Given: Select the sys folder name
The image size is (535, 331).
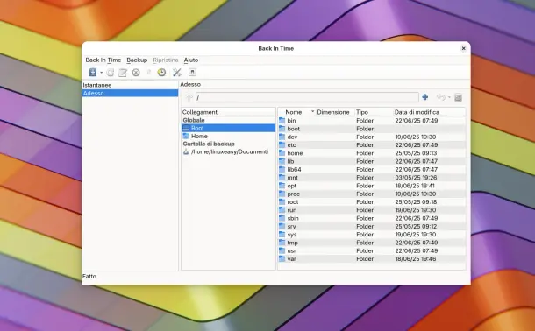Looking at the screenshot, I should pyautogui.click(x=292, y=235).
